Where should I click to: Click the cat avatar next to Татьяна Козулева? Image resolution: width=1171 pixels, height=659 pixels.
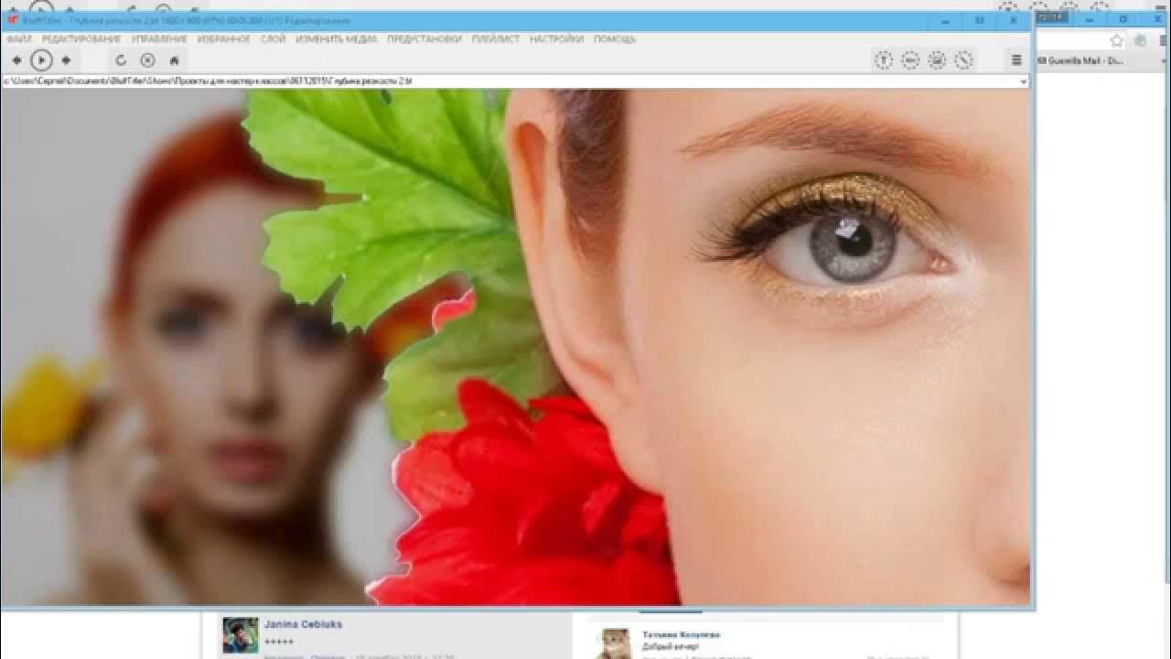pos(614,643)
